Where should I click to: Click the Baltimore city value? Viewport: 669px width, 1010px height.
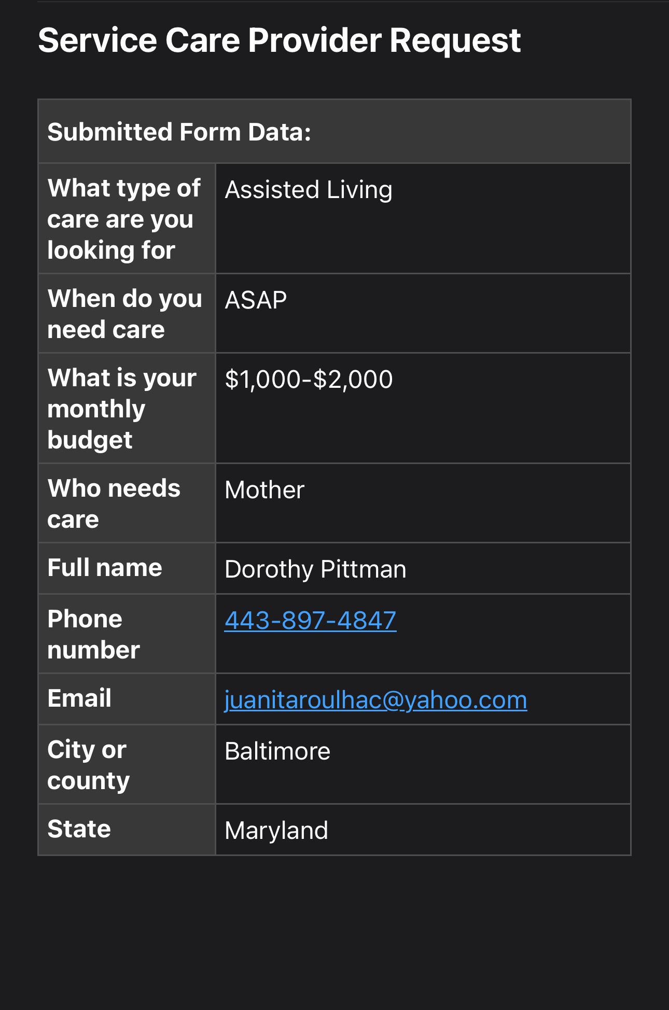tap(277, 751)
